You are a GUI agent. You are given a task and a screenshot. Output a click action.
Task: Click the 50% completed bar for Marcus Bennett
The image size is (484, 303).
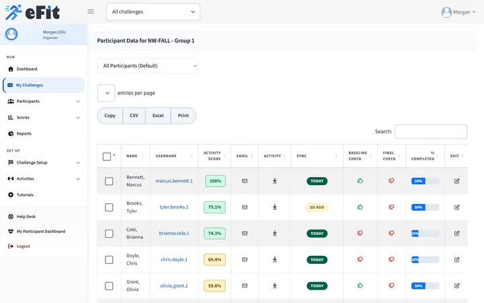[x=425, y=181]
